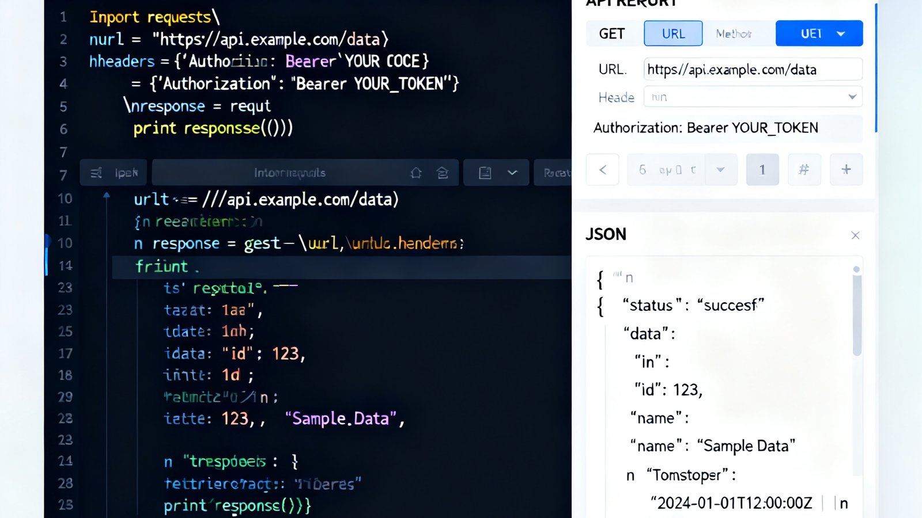Click the "id": 123, line in JSON panel
922x518 pixels.
point(668,390)
